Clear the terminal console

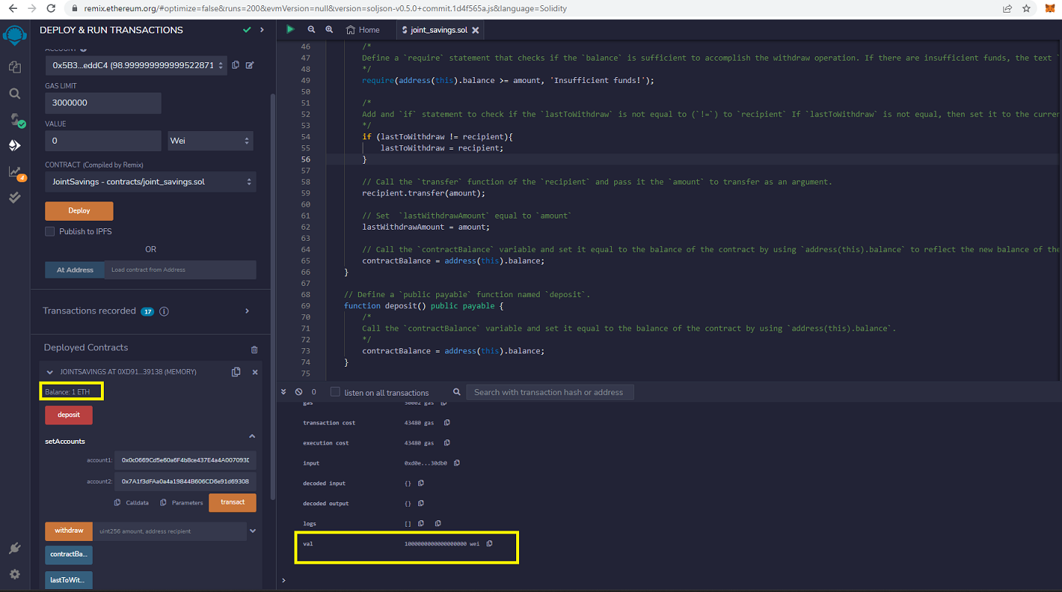pos(298,392)
